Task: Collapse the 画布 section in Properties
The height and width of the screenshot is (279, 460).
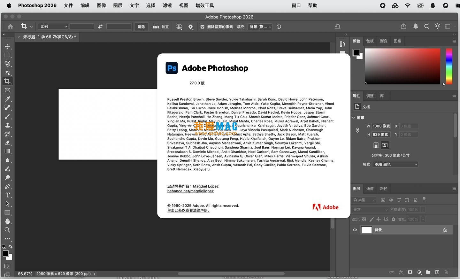Action: (x=354, y=118)
